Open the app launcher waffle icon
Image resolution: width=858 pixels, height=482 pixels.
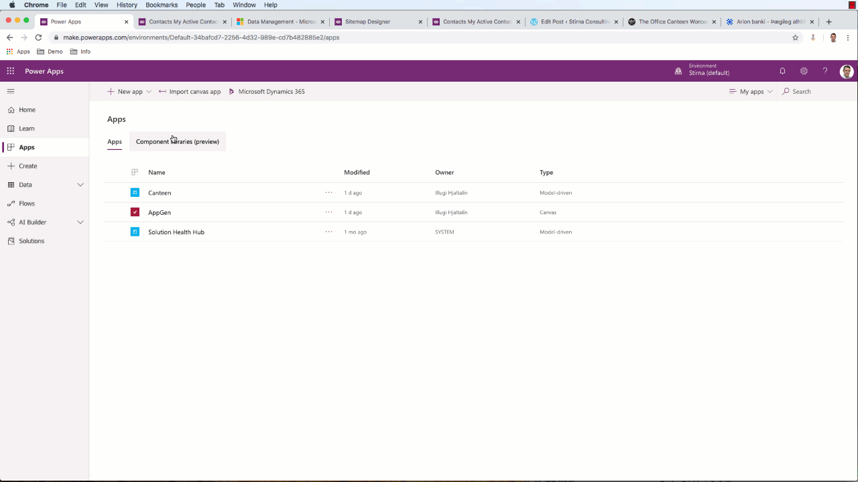coord(11,71)
